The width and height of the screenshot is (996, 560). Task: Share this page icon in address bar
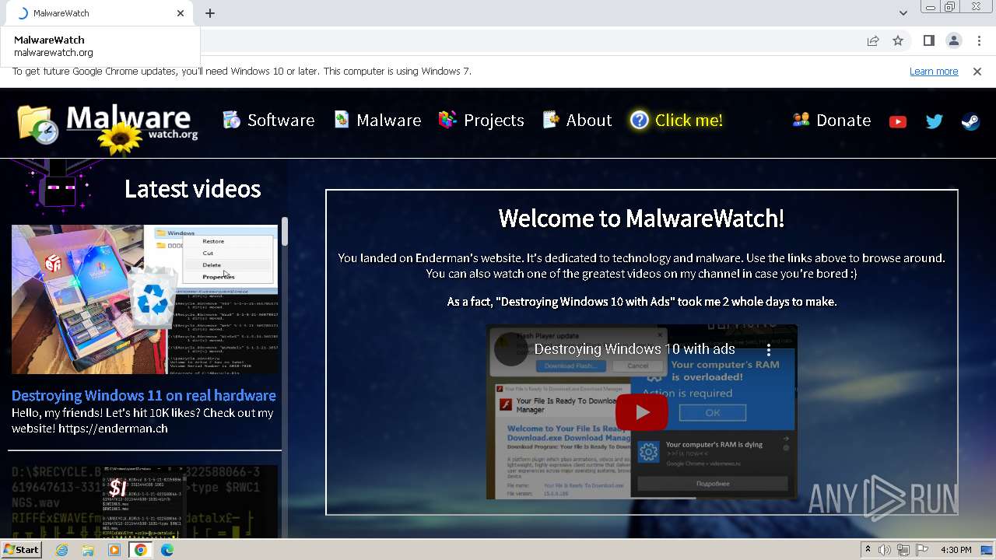(x=873, y=40)
